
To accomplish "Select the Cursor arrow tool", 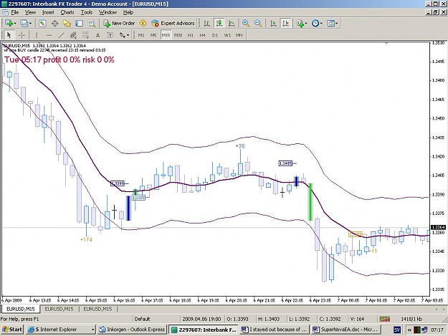I will click(9, 35).
